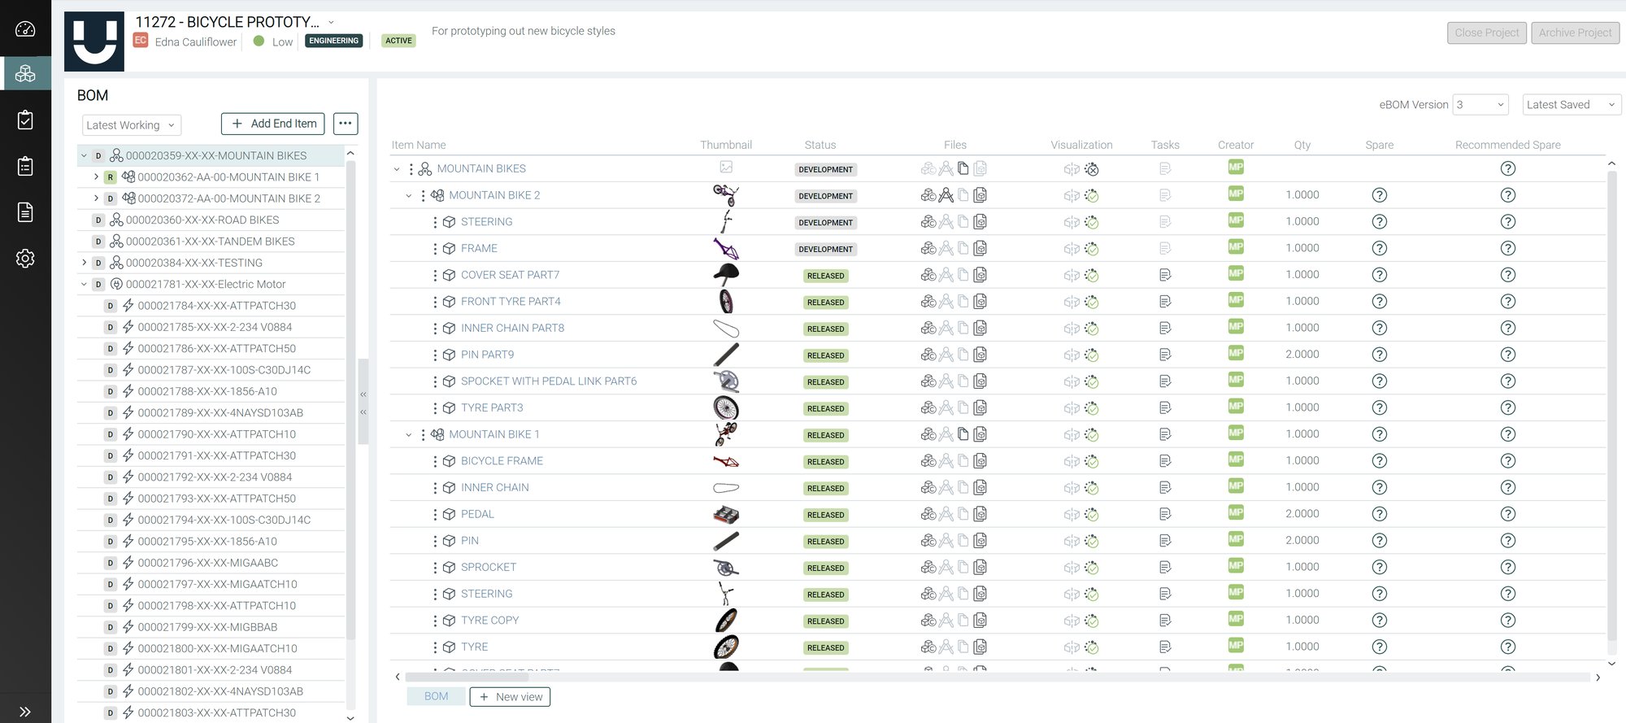1626x723 pixels.
Task: Expand 000020384 TESTING tree node
Action: (84, 263)
